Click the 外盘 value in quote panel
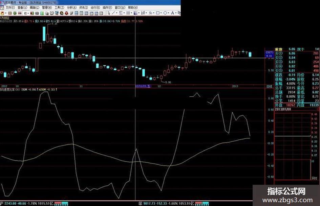Image resolution: width=320 pixels, height=206 pixels. 291,105
